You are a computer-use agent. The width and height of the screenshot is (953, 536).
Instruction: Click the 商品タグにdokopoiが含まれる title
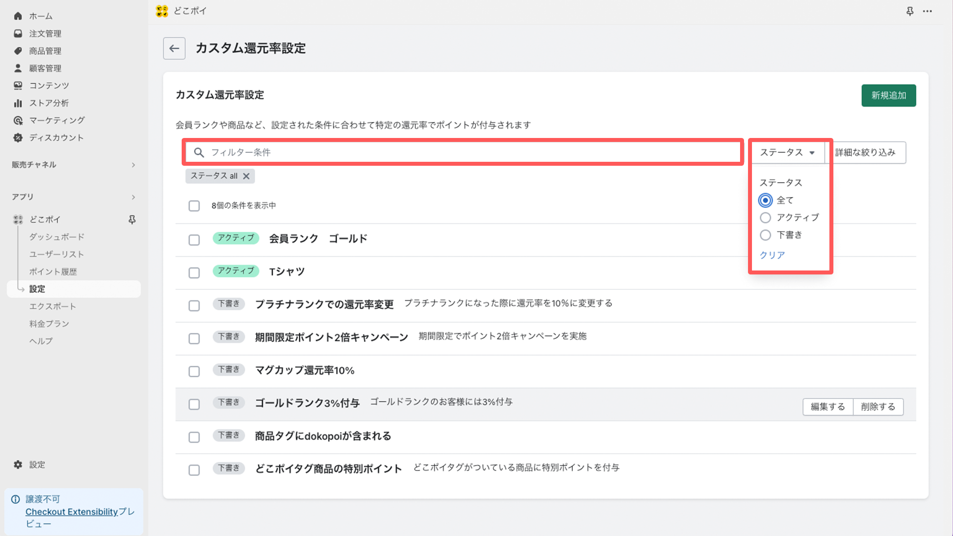tap(323, 436)
